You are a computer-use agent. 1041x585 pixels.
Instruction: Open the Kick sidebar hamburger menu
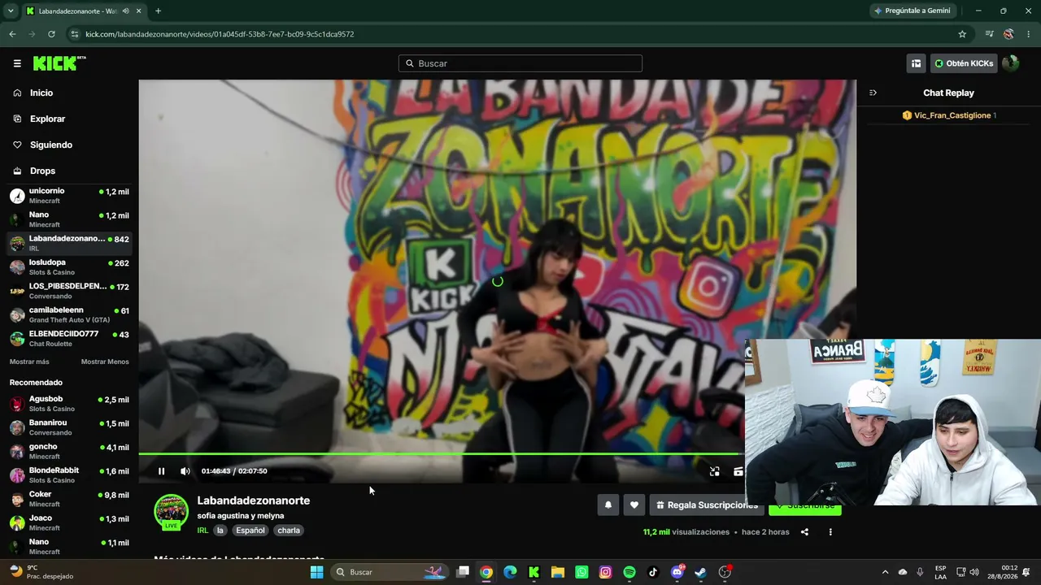[17, 63]
